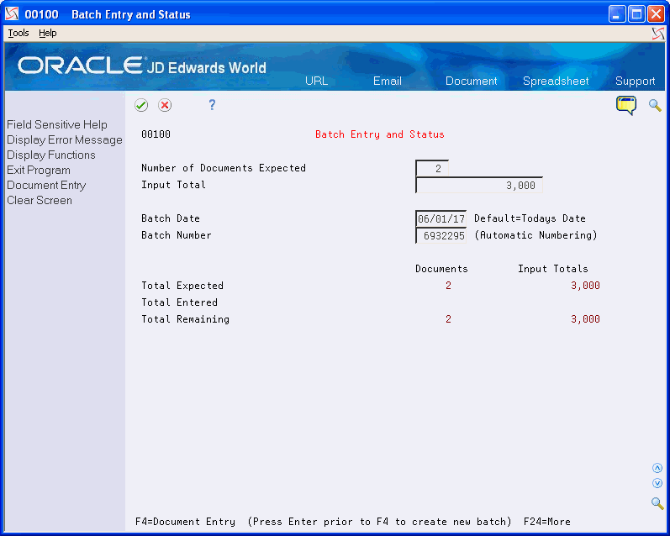Click the red X cancel icon
Screen dimensions: 670x536
pyautogui.click(x=165, y=105)
